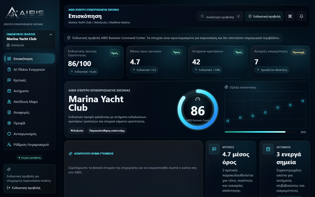The image size is (315, 197).
Task: Go to Κριτικές in sidebar
Action: (30, 80)
